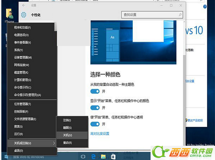Click 更改产品密钥 link in System window
The image size is (215, 160).
coord(195,120)
